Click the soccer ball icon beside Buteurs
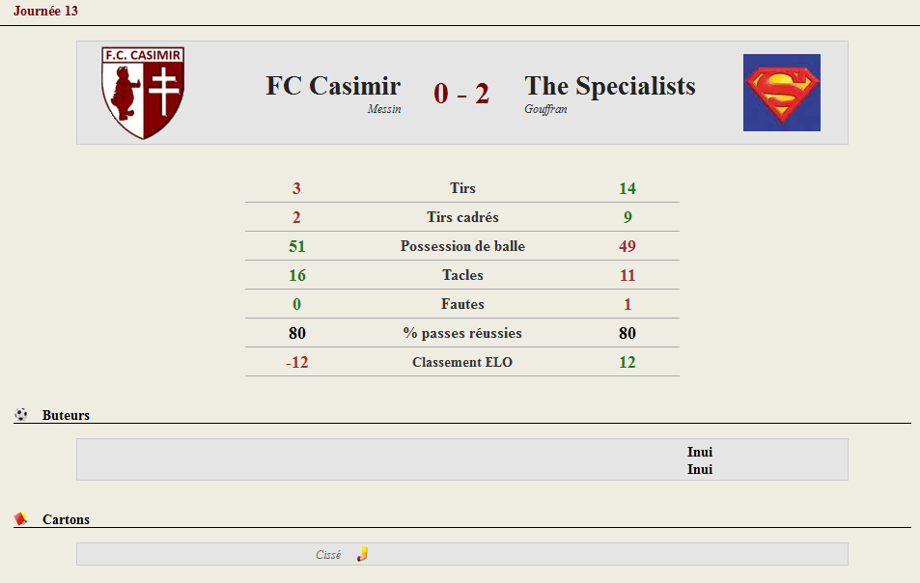920x583 pixels. coord(21,415)
